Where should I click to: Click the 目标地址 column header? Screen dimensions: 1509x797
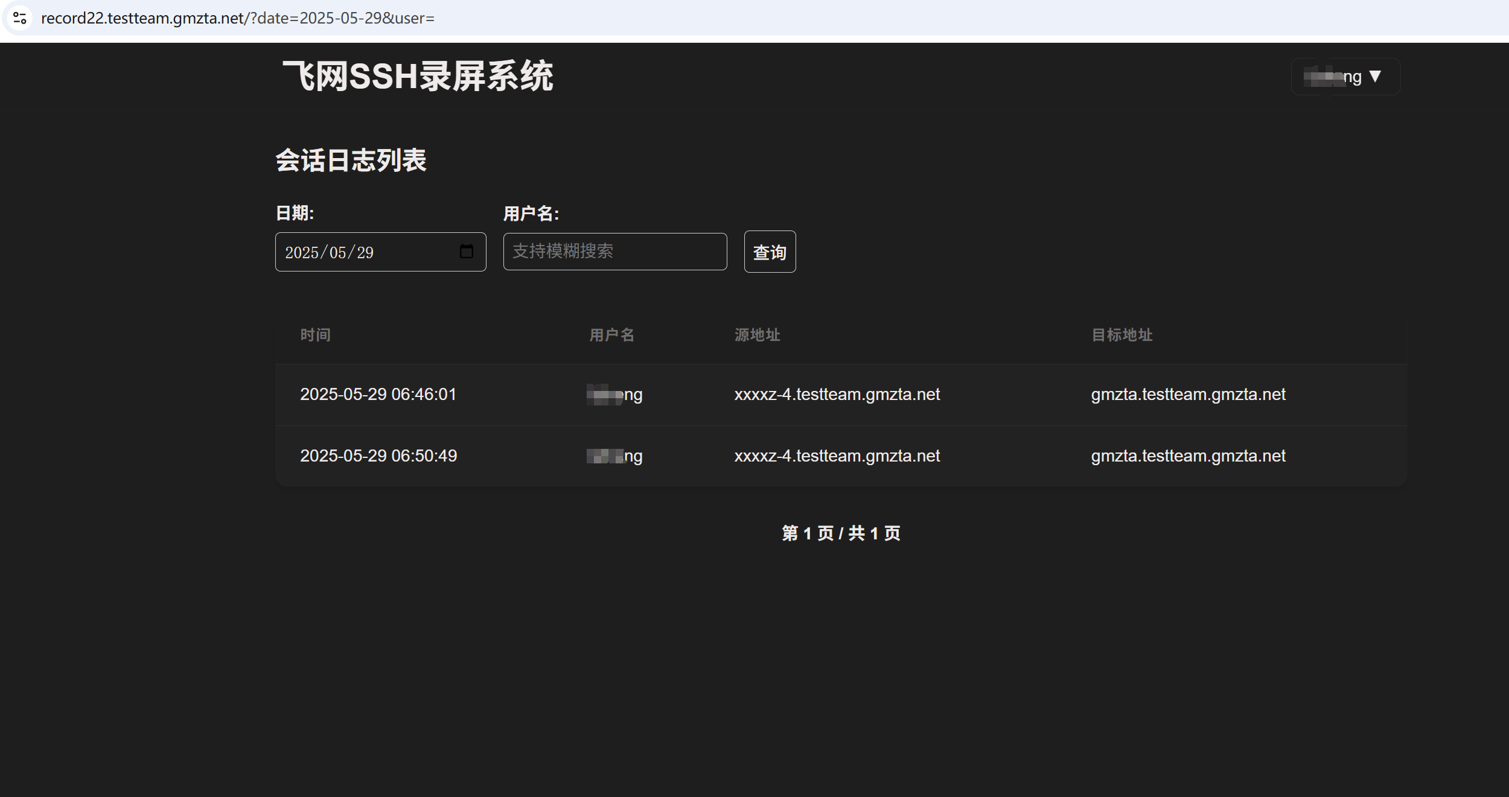[x=1121, y=335]
